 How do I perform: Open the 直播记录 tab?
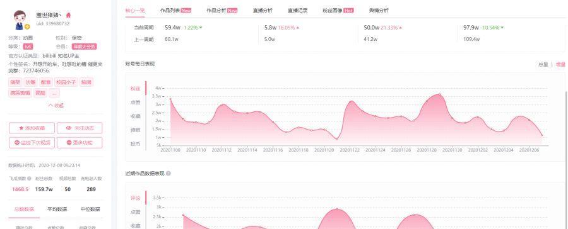pyautogui.click(x=298, y=11)
